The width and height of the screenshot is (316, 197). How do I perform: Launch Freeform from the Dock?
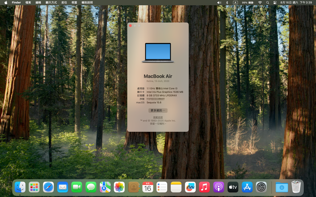tap(190, 187)
